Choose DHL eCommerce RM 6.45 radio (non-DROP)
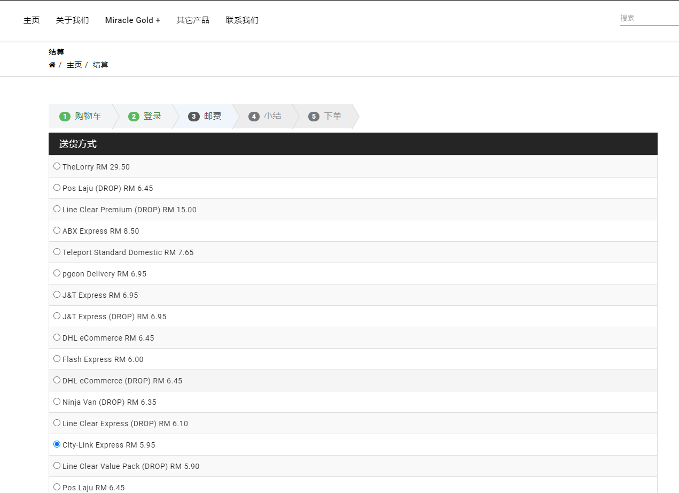 pyautogui.click(x=57, y=337)
